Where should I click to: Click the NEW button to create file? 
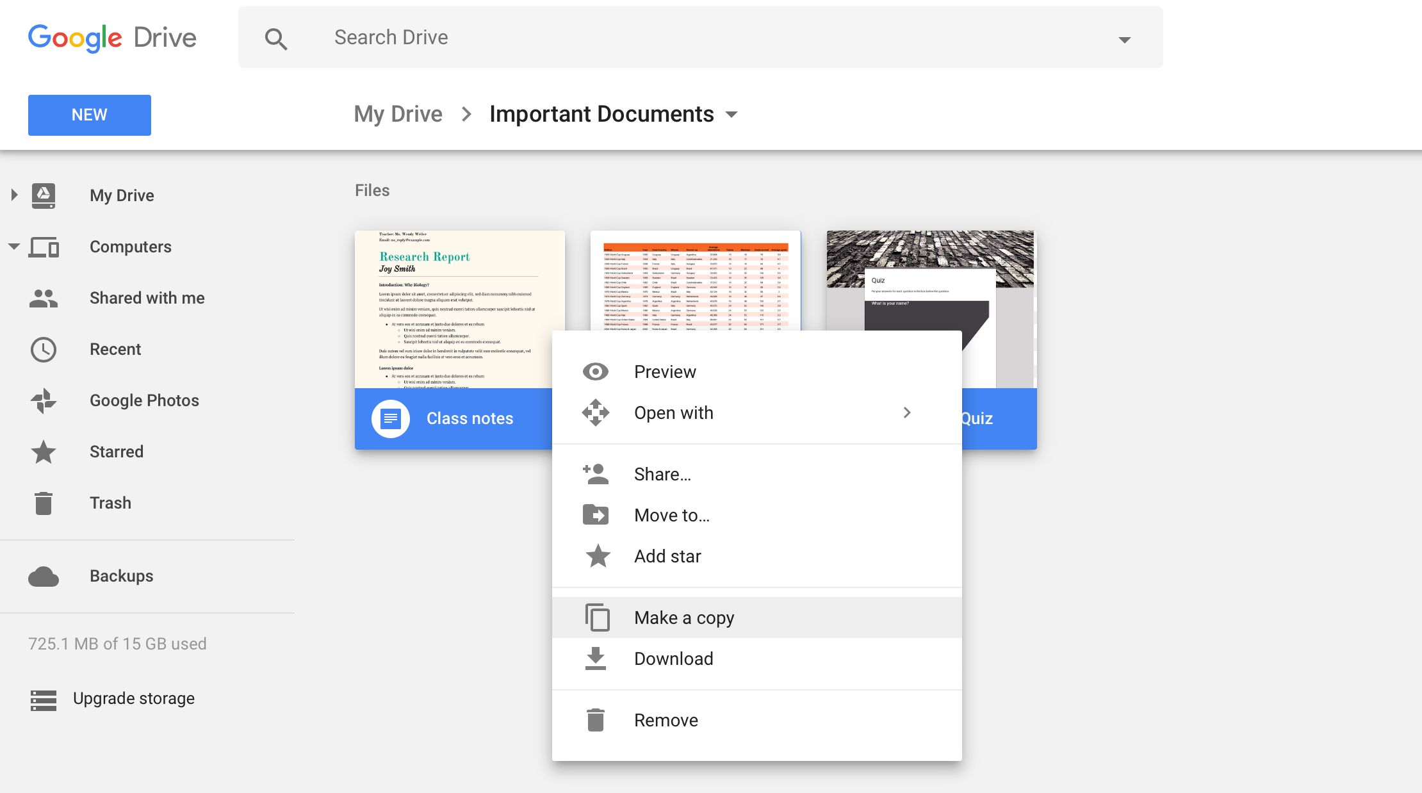89,114
